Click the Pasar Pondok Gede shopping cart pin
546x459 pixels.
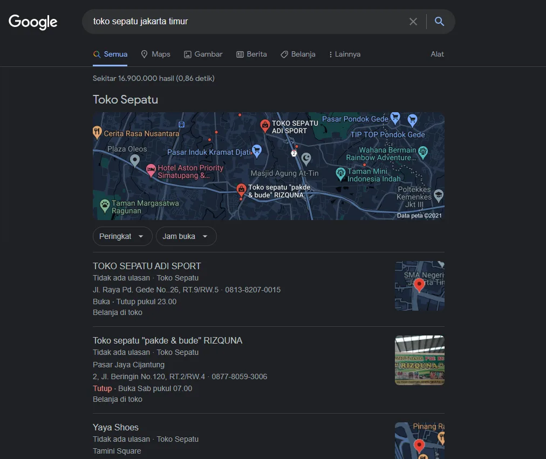[x=395, y=118]
